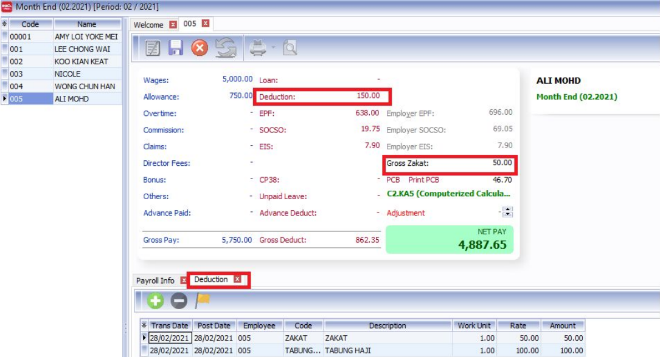Screen dimensions: 660x357
Task: Save the payroll record with floppy icon
Action: click(x=176, y=48)
